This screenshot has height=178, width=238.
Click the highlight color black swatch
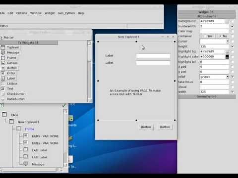click(x=227, y=57)
